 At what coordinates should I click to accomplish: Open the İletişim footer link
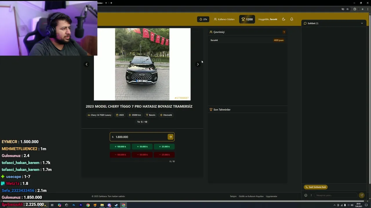click(x=233, y=196)
